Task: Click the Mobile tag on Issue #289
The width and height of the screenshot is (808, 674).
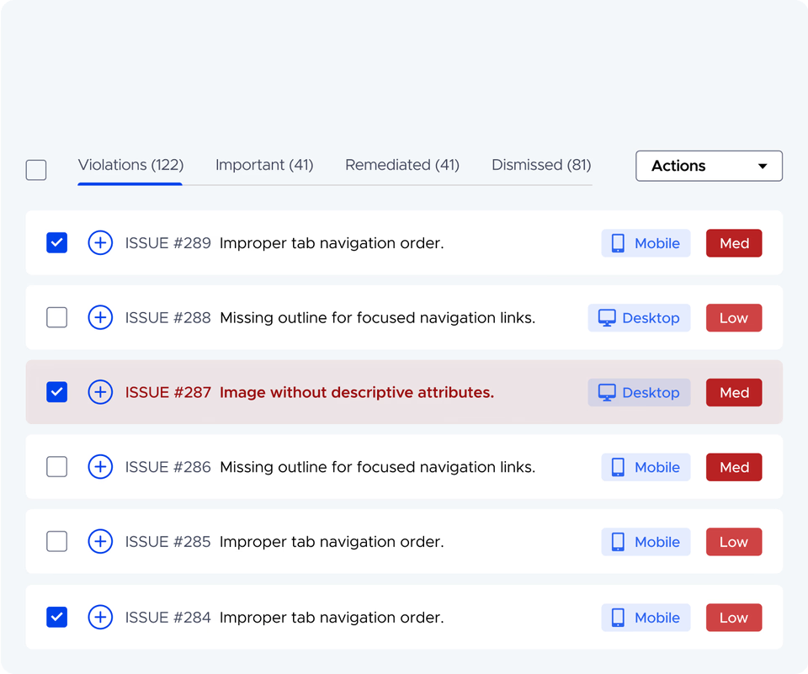Action: [x=646, y=243]
